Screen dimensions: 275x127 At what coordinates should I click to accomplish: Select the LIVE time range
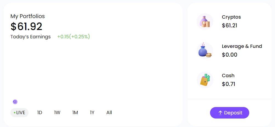[19, 112]
